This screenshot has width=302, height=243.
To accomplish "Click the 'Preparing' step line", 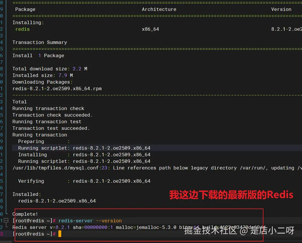I will [x=44, y=141].
